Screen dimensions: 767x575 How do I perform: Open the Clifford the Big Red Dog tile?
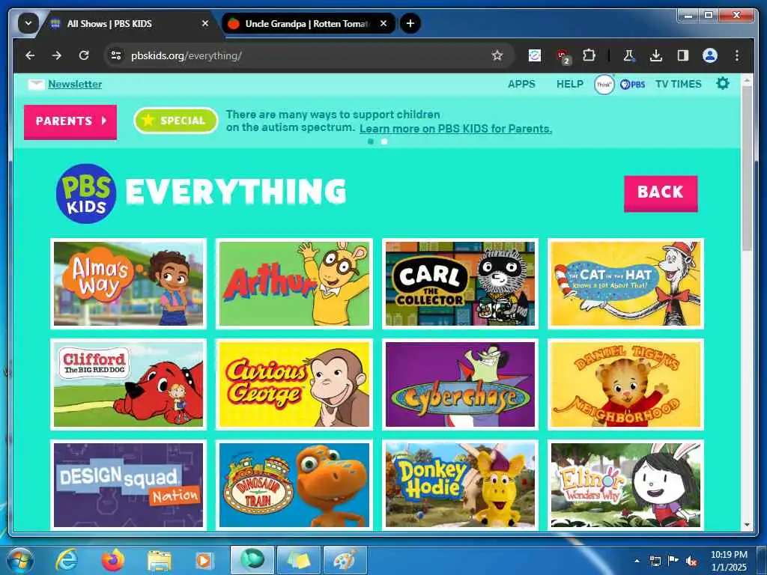pyautogui.click(x=128, y=384)
